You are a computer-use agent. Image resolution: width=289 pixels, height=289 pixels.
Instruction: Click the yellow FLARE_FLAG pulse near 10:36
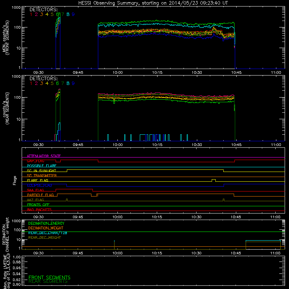pyautogui.click(x=213, y=180)
